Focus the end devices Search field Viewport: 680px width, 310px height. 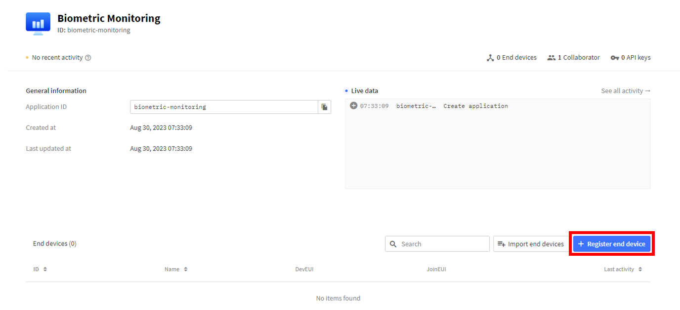tap(437, 244)
